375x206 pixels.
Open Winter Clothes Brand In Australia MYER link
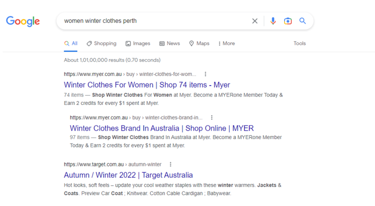162,128
